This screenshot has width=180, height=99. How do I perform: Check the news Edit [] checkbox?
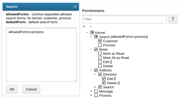(100, 62)
